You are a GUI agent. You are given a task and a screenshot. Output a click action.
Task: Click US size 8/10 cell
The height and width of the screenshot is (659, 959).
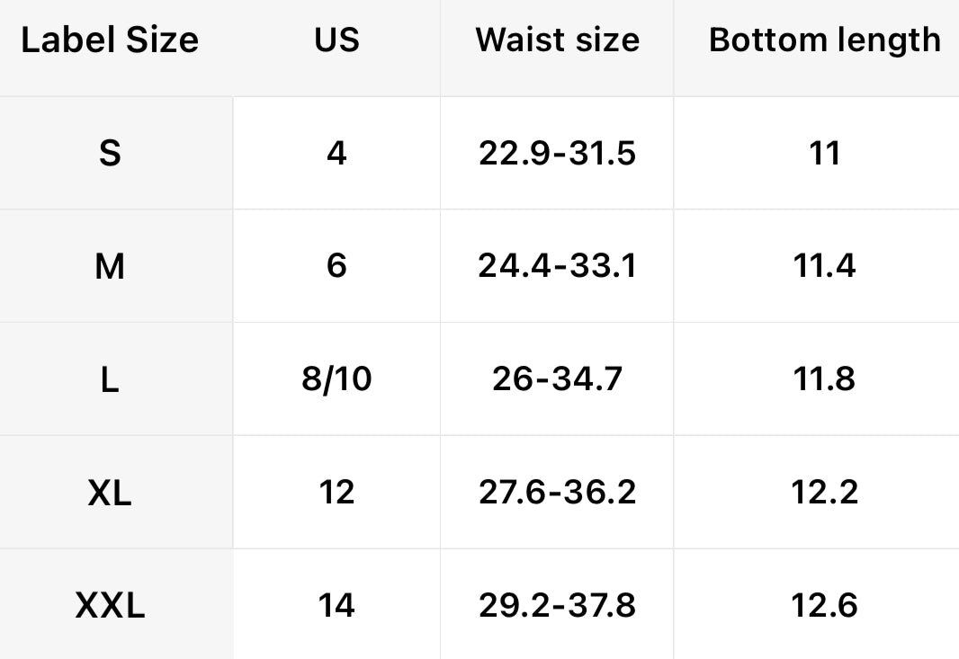click(x=336, y=380)
